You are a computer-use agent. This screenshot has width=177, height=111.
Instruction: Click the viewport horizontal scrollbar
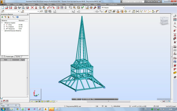pos(109,101)
